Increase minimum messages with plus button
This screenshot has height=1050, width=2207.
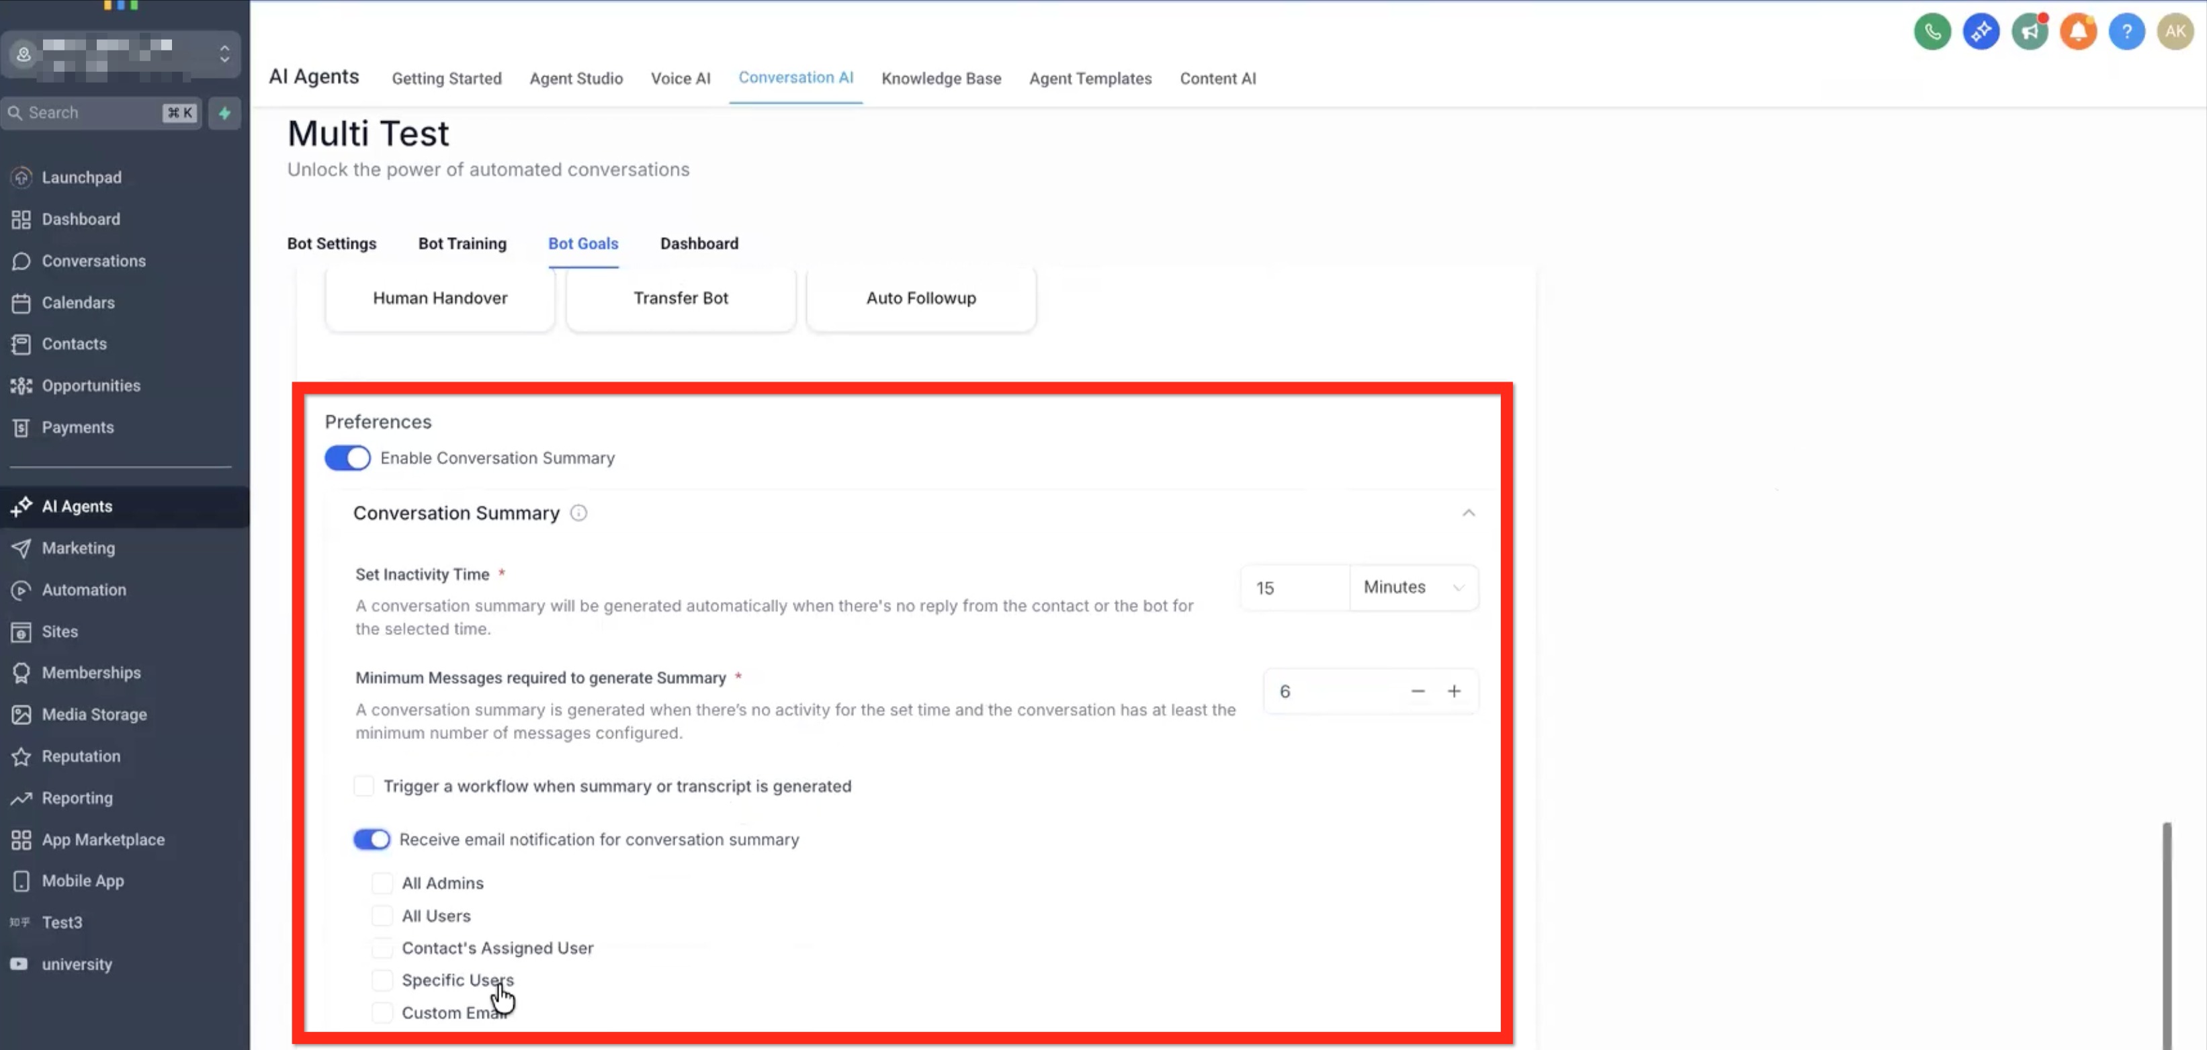[x=1454, y=691]
